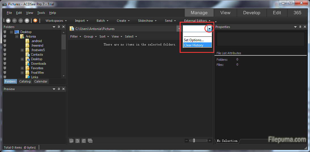Click the rotate right icon in bottom toolbar
The image size is (310, 152).
tap(84, 141)
